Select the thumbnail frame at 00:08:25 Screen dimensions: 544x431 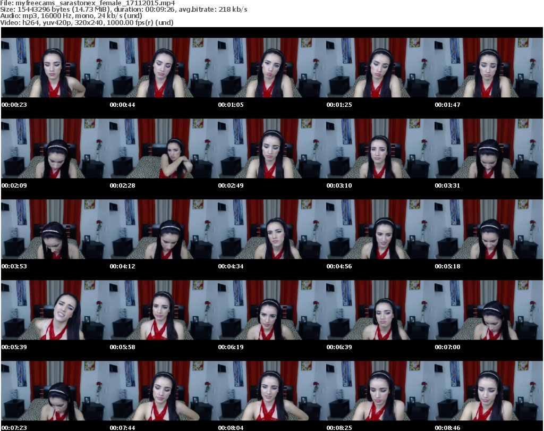pyautogui.click(x=380, y=391)
